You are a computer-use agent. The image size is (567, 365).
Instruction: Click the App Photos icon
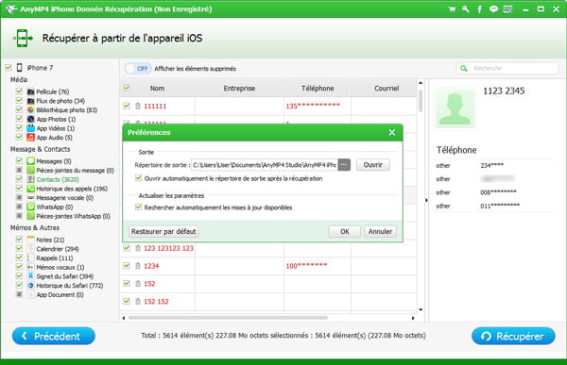31,119
